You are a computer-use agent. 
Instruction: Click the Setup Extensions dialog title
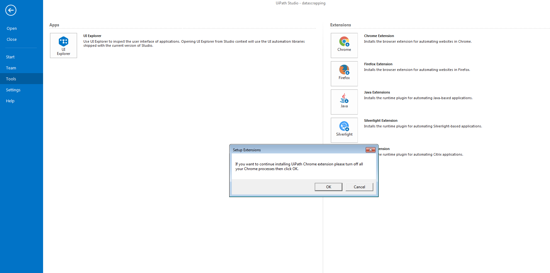pyautogui.click(x=247, y=150)
